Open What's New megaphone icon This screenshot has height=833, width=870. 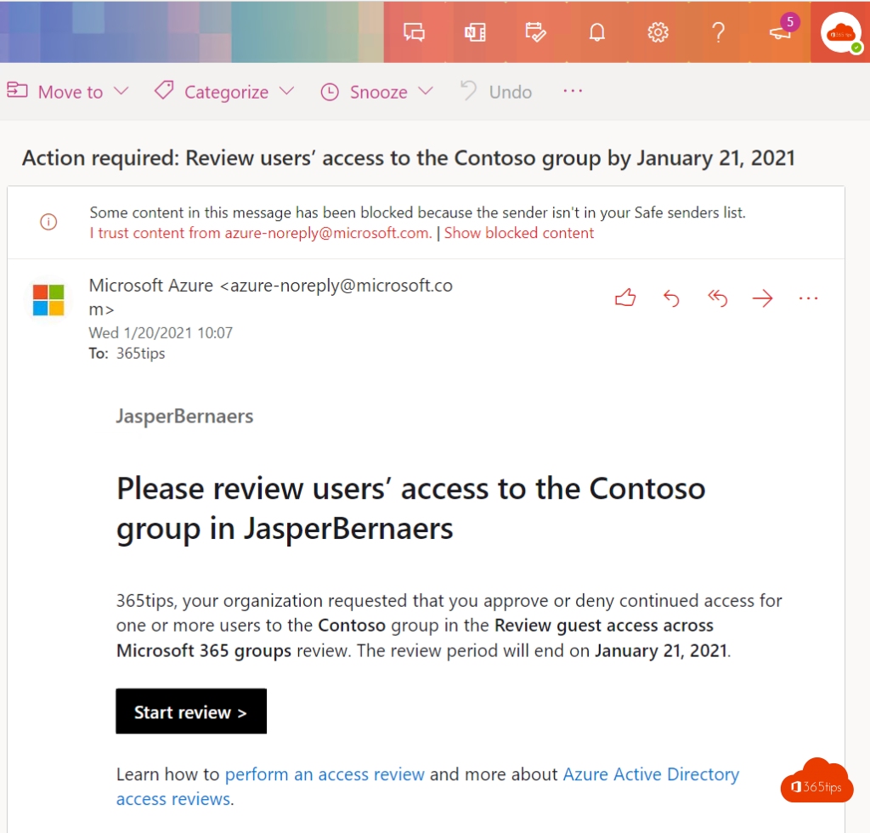point(780,32)
